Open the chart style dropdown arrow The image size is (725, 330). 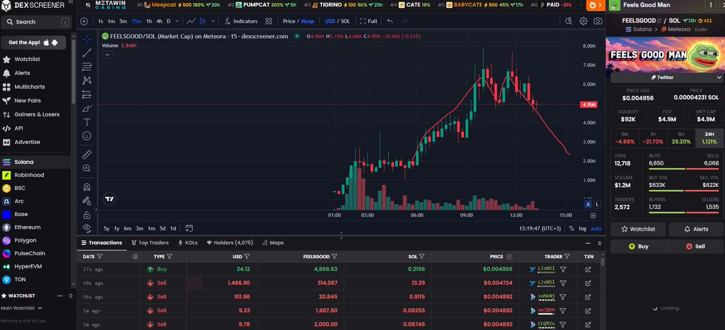click(213, 21)
